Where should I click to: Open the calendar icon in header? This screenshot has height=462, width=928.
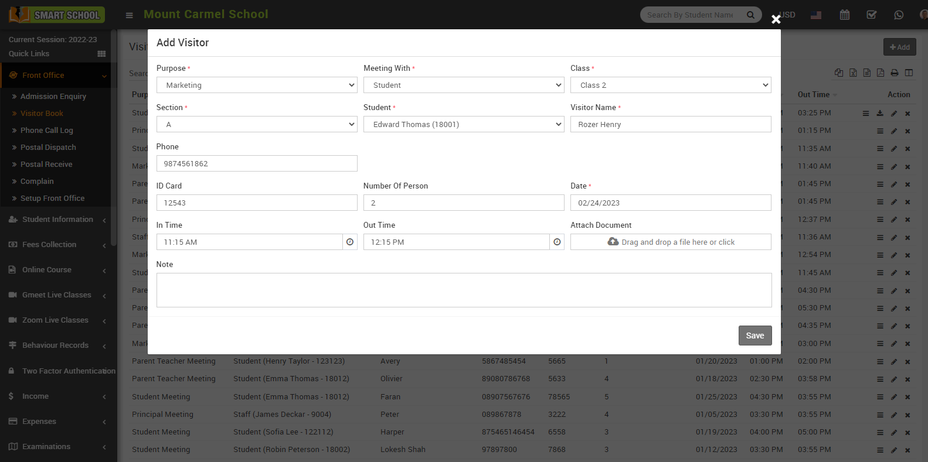844,15
